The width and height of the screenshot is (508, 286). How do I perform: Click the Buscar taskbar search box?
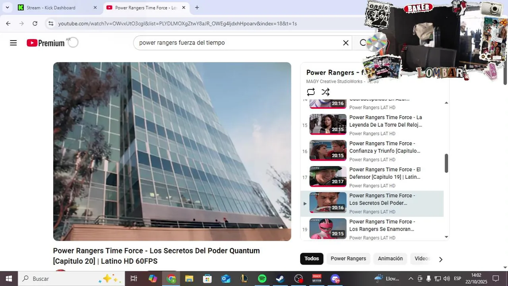(x=72, y=278)
